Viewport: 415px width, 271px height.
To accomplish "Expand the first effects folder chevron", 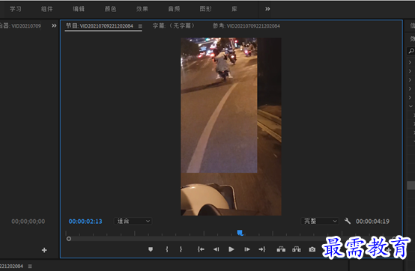I will pos(410,62).
